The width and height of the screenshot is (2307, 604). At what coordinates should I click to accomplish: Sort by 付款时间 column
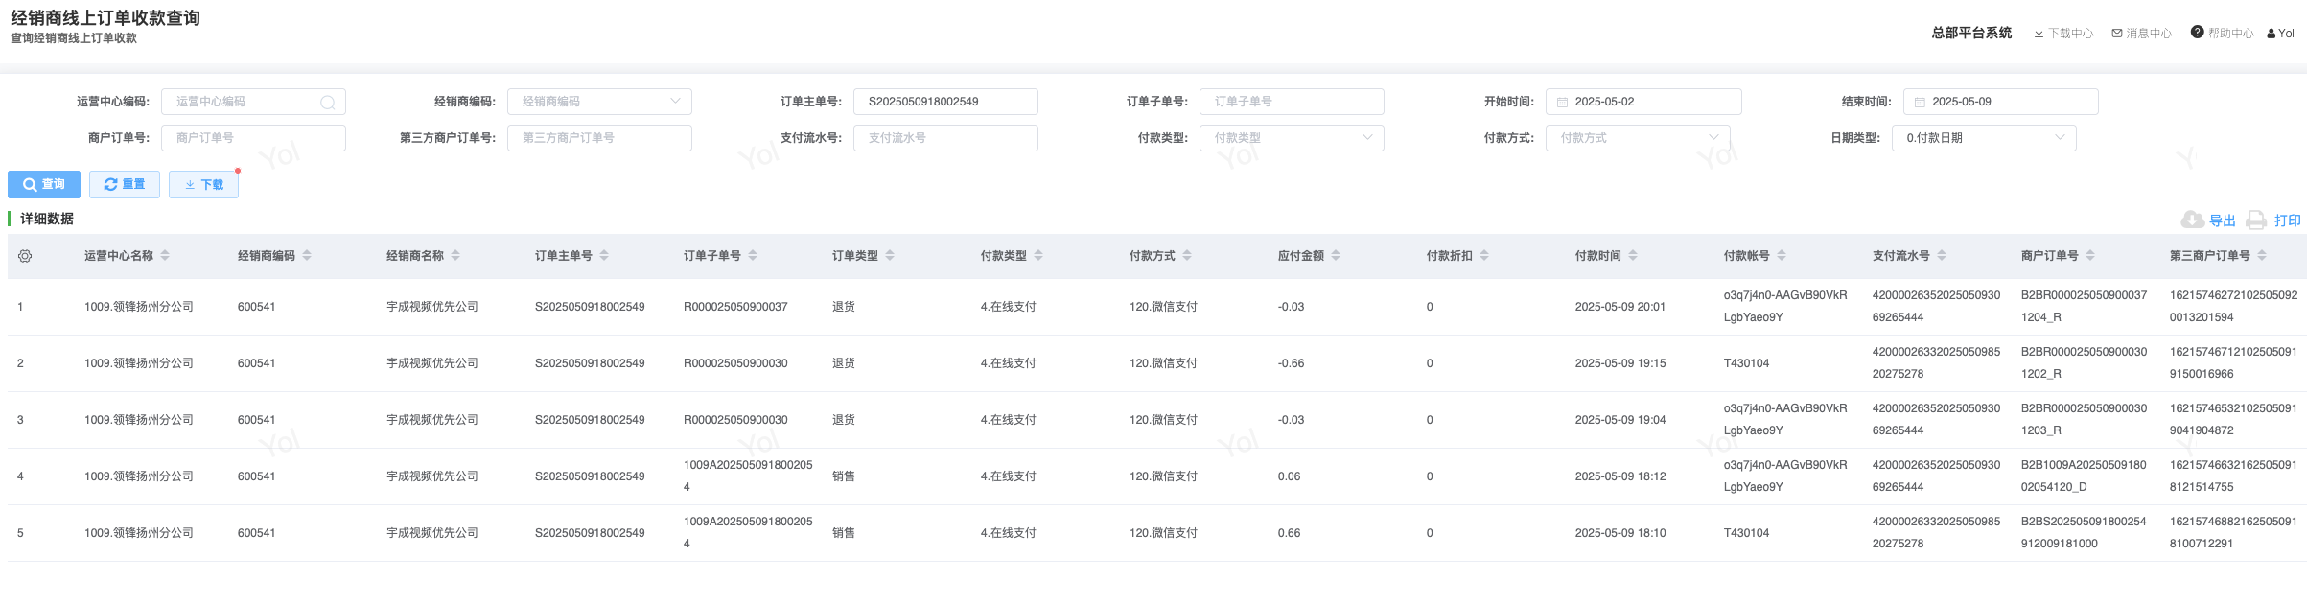[x=1633, y=256]
